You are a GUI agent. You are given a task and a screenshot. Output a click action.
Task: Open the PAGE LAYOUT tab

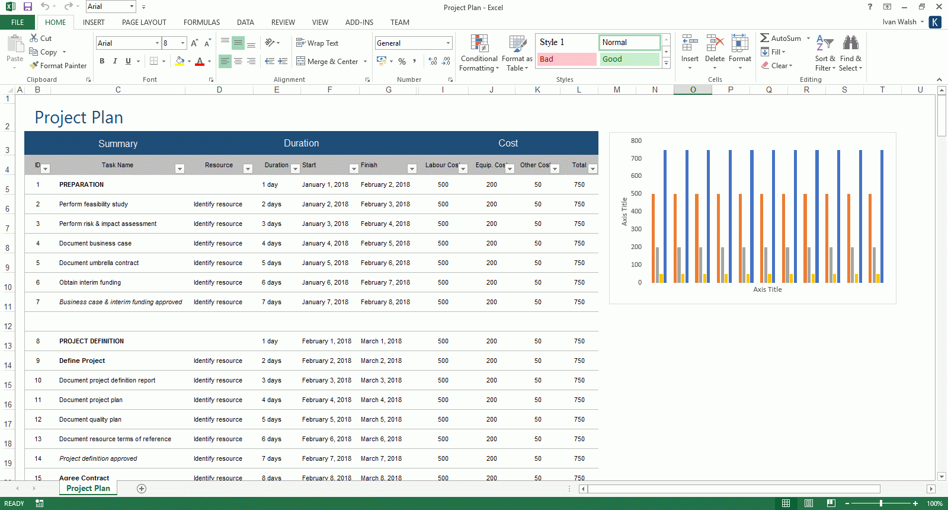coord(144,23)
